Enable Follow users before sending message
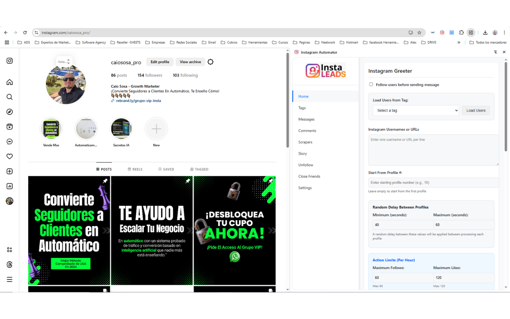The height and width of the screenshot is (319, 510). (x=371, y=84)
